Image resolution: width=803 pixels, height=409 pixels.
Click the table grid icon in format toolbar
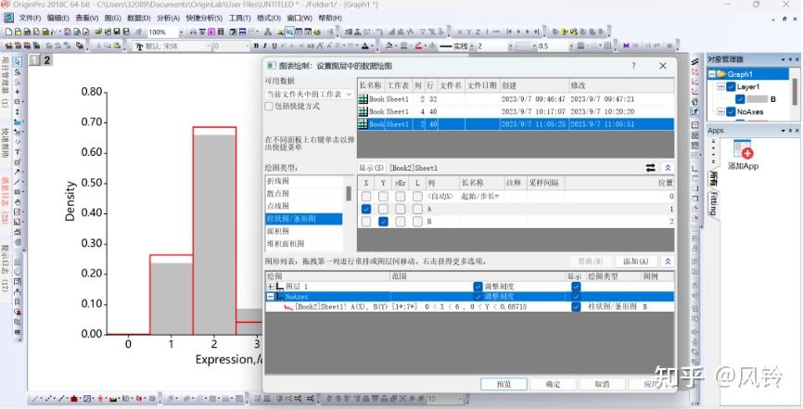pyautogui.click(x=607, y=46)
